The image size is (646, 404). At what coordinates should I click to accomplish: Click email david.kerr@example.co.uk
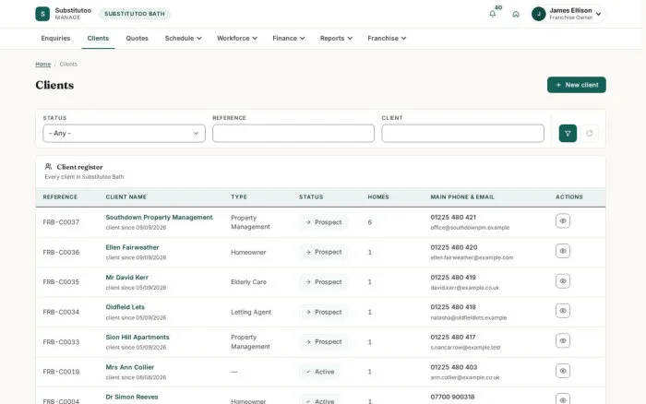465,288
